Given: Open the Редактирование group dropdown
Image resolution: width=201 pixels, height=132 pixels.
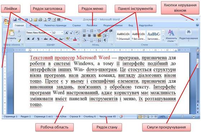Looking at the screenshot, I should coord(188,36).
